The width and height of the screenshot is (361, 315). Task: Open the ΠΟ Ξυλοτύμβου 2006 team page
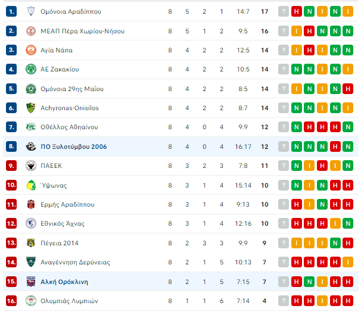pyautogui.click(x=74, y=146)
